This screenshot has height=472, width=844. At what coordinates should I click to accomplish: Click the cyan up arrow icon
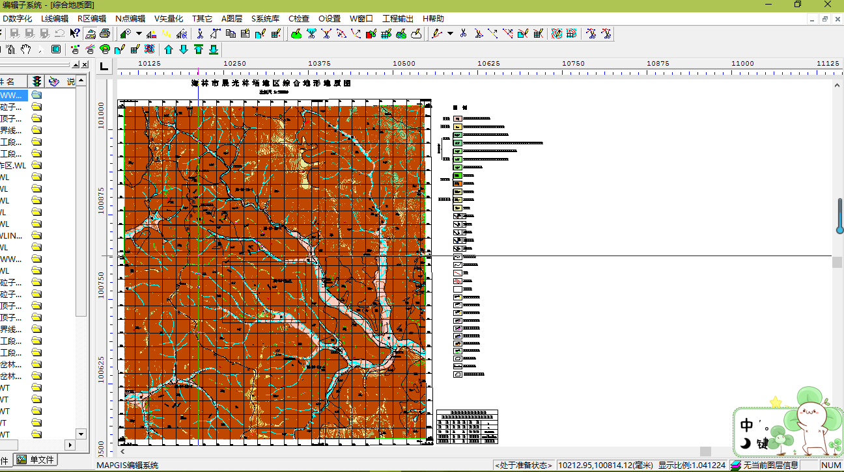coord(169,49)
